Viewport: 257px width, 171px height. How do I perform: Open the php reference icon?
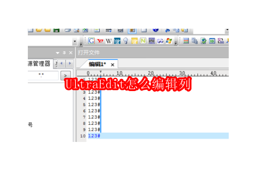pyautogui.click(x=152, y=41)
